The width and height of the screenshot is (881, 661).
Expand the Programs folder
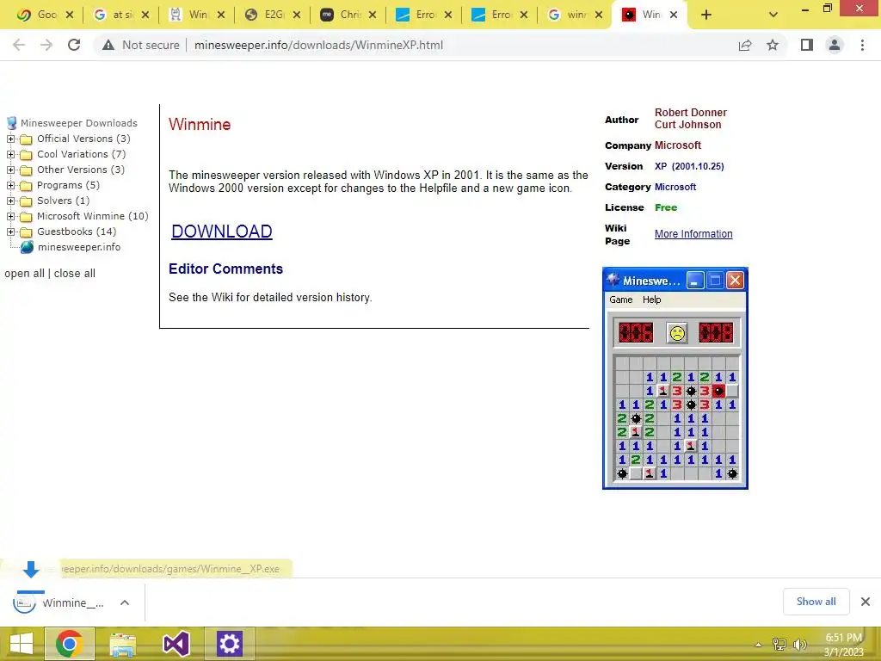pos(10,185)
